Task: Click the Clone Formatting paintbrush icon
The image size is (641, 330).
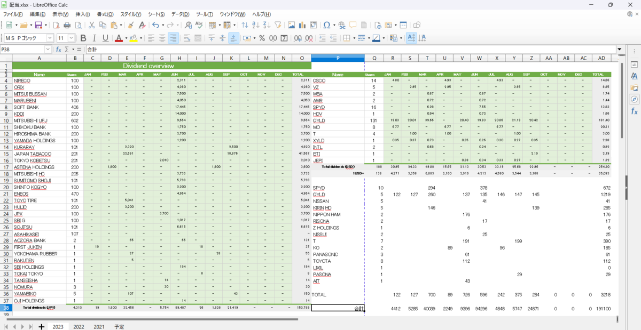Action: (131, 25)
